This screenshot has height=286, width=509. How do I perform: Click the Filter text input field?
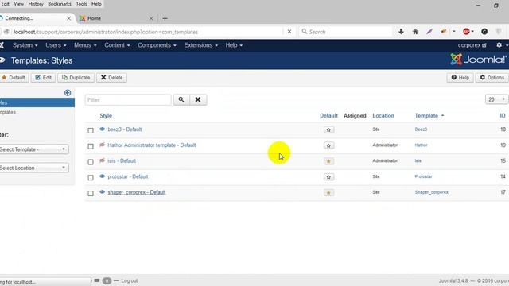click(128, 99)
